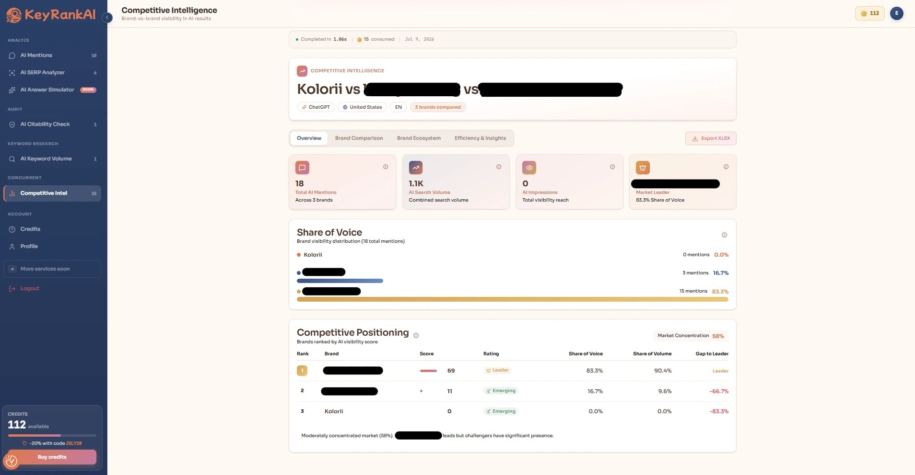The height and width of the screenshot is (475, 915).
Task: Click the AI Answer Simulator sparkle icon
Action: click(x=12, y=90)
